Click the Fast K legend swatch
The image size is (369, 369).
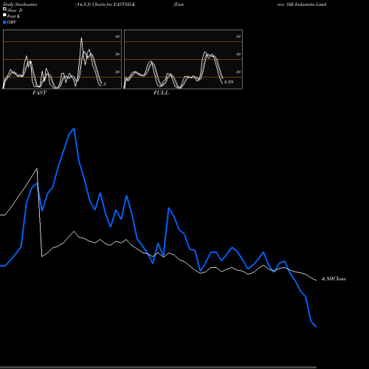4,15
